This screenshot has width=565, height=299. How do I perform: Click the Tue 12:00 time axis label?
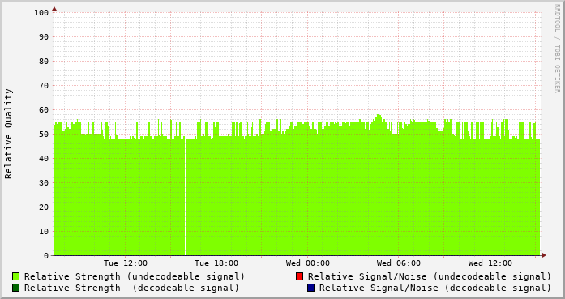click(x=126, y=263)
